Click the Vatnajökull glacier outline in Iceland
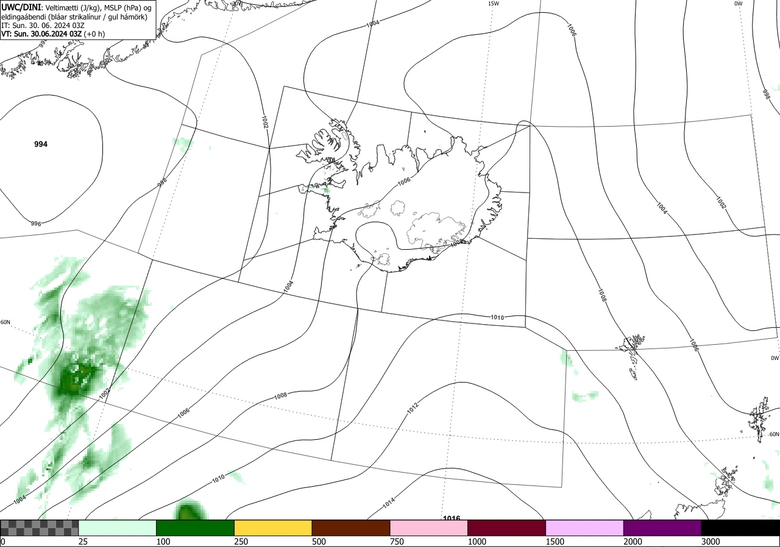 436,231
